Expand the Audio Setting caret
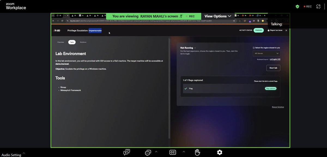 24,153
